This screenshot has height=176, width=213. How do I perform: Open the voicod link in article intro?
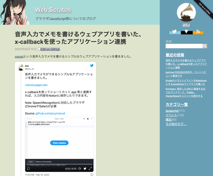[x=19, y=57]
